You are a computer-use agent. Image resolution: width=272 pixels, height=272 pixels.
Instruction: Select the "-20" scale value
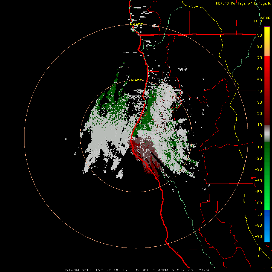(x=258, y=158)
